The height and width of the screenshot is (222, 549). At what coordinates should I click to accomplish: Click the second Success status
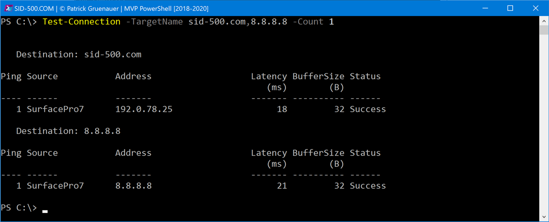tap(367, 186)
